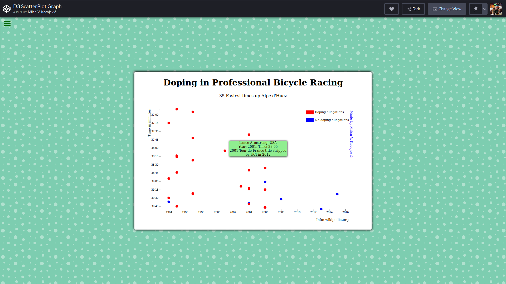Select blue dot at year 2013
The height and width of the screenshot is (284, 506).
click(x=321, y=209)
